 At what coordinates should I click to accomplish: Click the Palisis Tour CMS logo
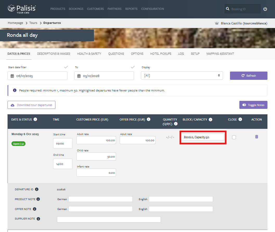[22, 9]
